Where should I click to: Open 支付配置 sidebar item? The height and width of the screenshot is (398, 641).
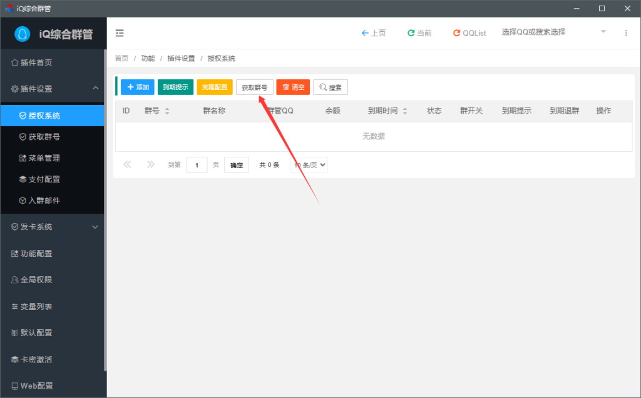click(x=53, y=179)
